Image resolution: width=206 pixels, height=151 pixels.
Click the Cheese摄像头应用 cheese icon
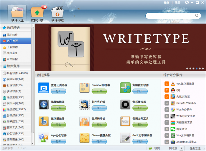point(84,138)
